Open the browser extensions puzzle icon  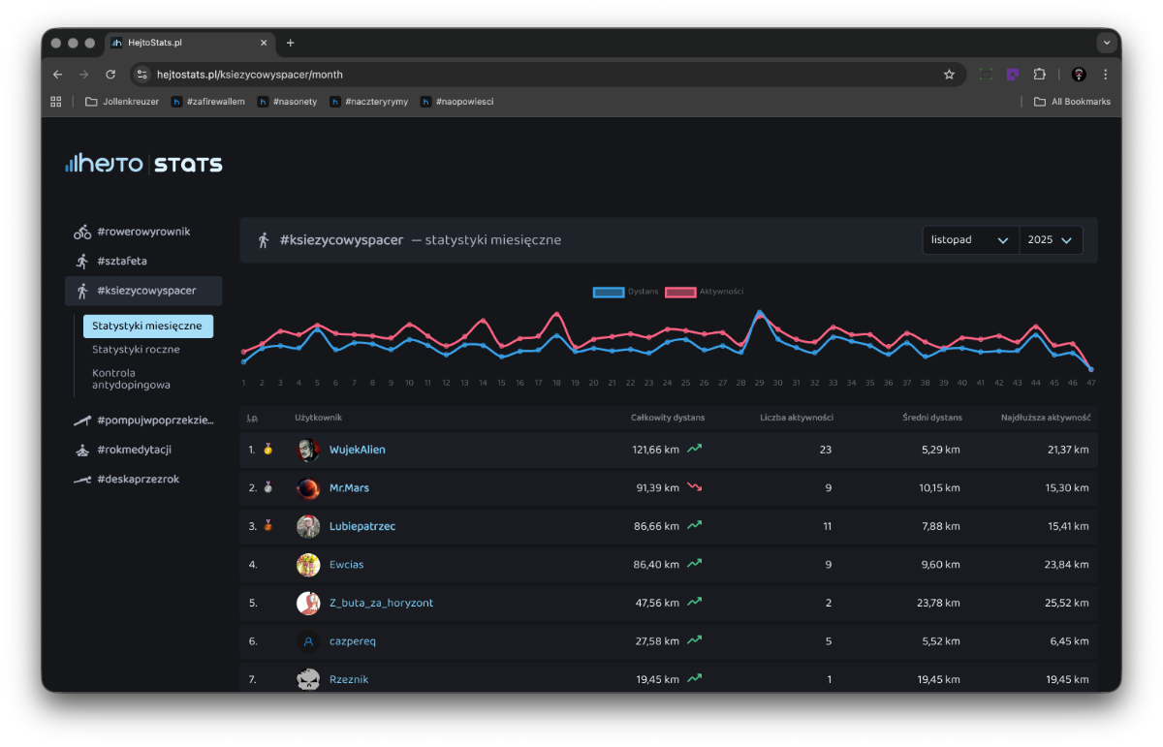coord(1039,75)
